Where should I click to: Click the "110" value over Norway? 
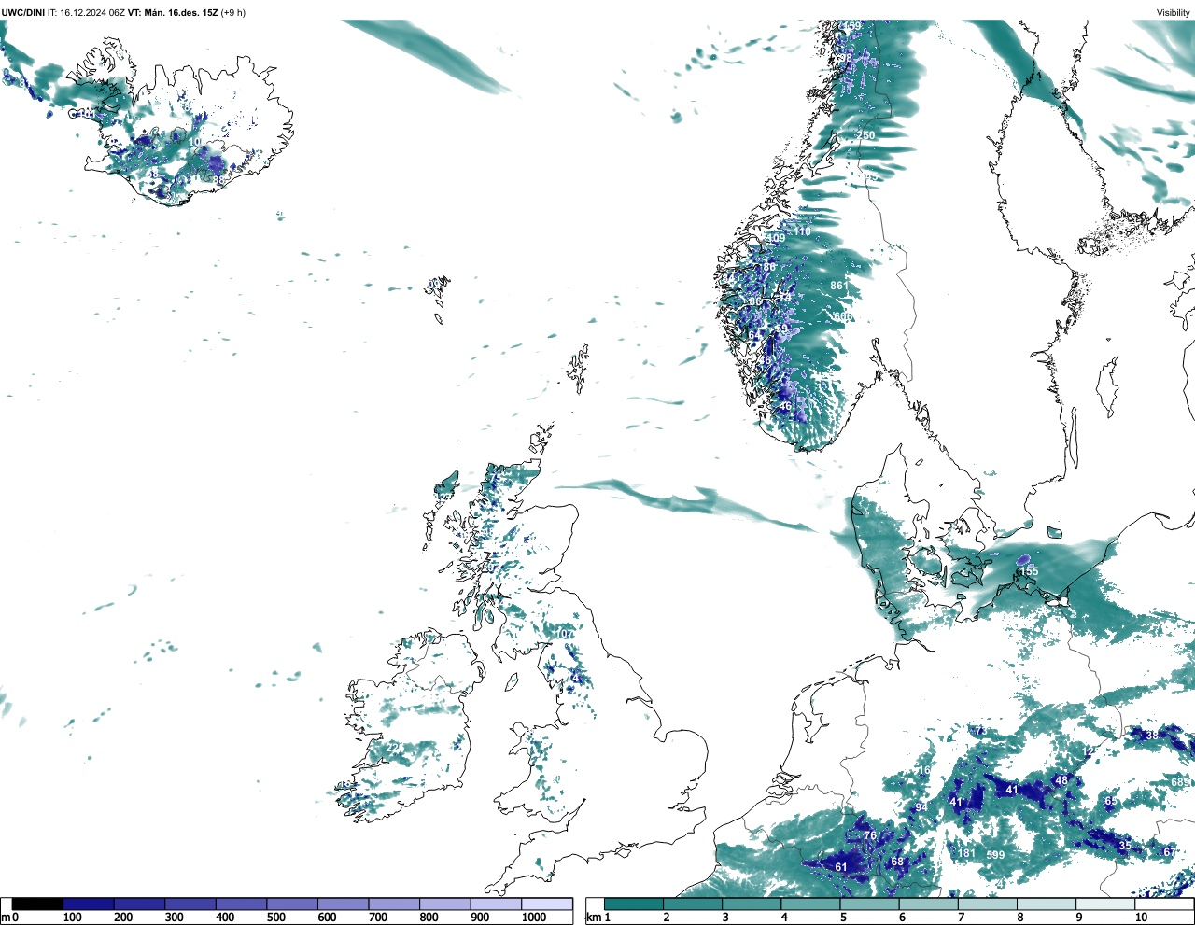tap(802, 231)
